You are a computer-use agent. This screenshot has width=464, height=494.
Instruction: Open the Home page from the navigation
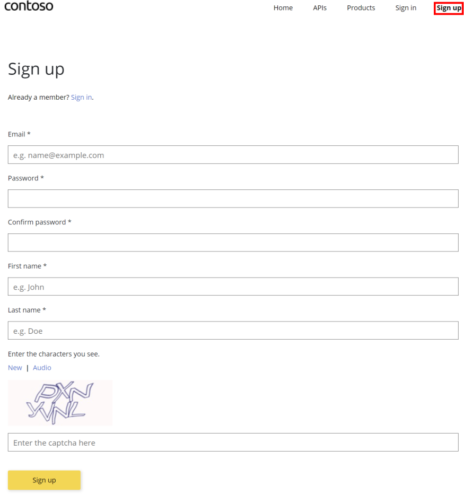coord(283,7)
